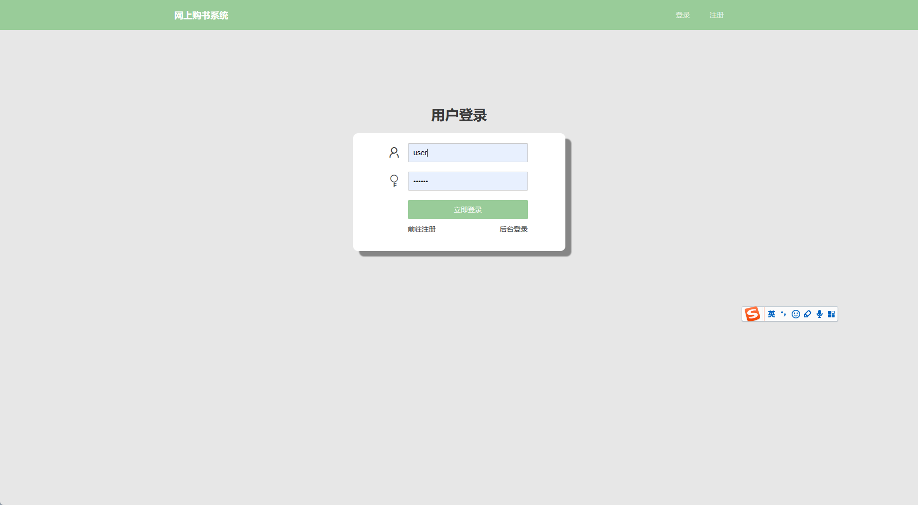
Task: Click the key icon beside the password field
Action: tap(394, 181)
